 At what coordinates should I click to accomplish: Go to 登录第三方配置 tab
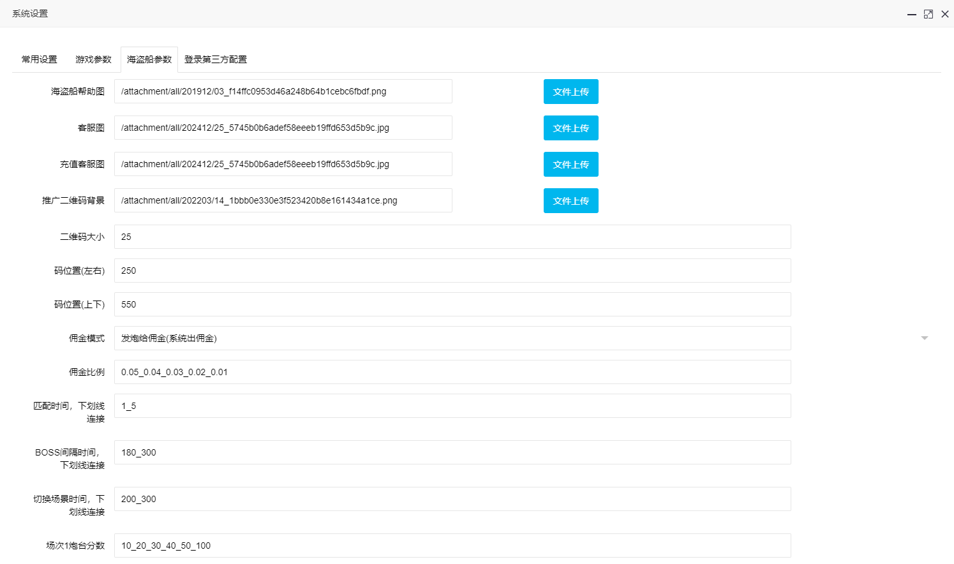(216, 59)
